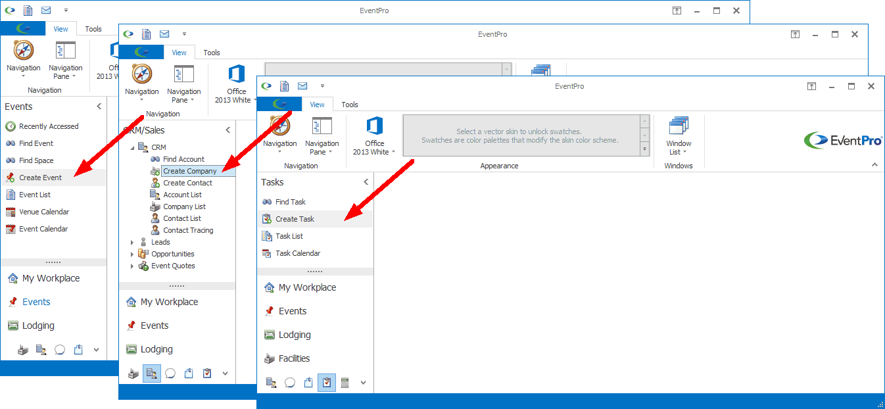885x409 pixels.
Task: Click factory Facilities icon in back window's bottom strip
Action: 23,350
